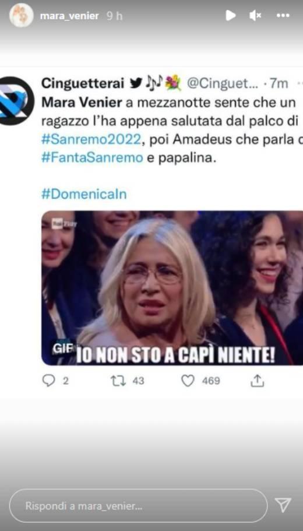Screen dimensions: 303x531
Task: Open the @Cinguet... handle
Action: tap(223, 83)
